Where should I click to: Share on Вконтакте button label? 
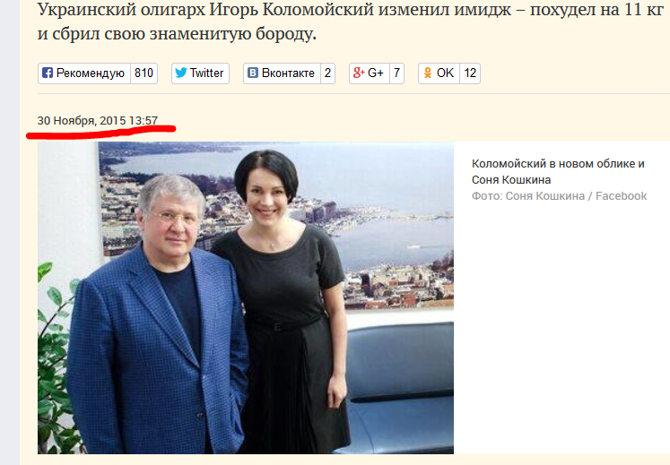(288, 73)
